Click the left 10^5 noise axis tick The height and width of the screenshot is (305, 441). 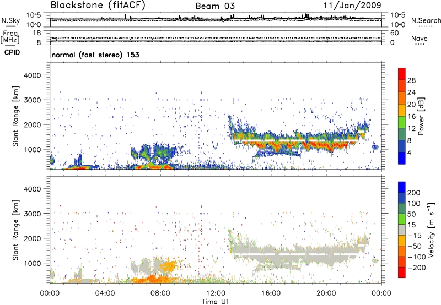[34, 15]
